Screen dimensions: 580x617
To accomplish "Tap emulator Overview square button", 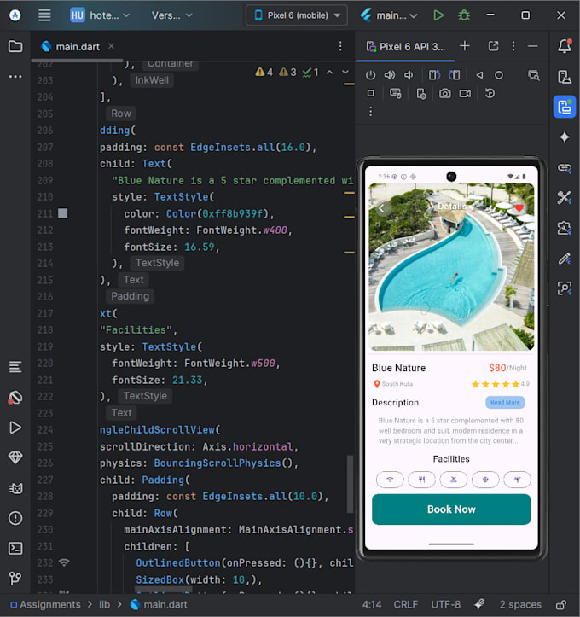I will point(370,93).
